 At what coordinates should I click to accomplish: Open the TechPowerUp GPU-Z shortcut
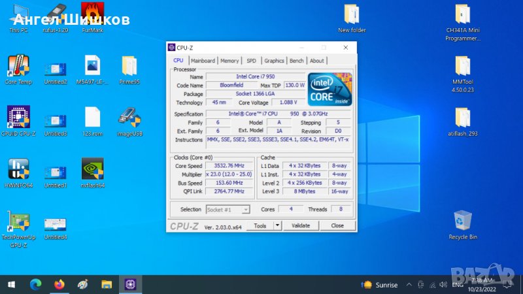click(18, 221)
